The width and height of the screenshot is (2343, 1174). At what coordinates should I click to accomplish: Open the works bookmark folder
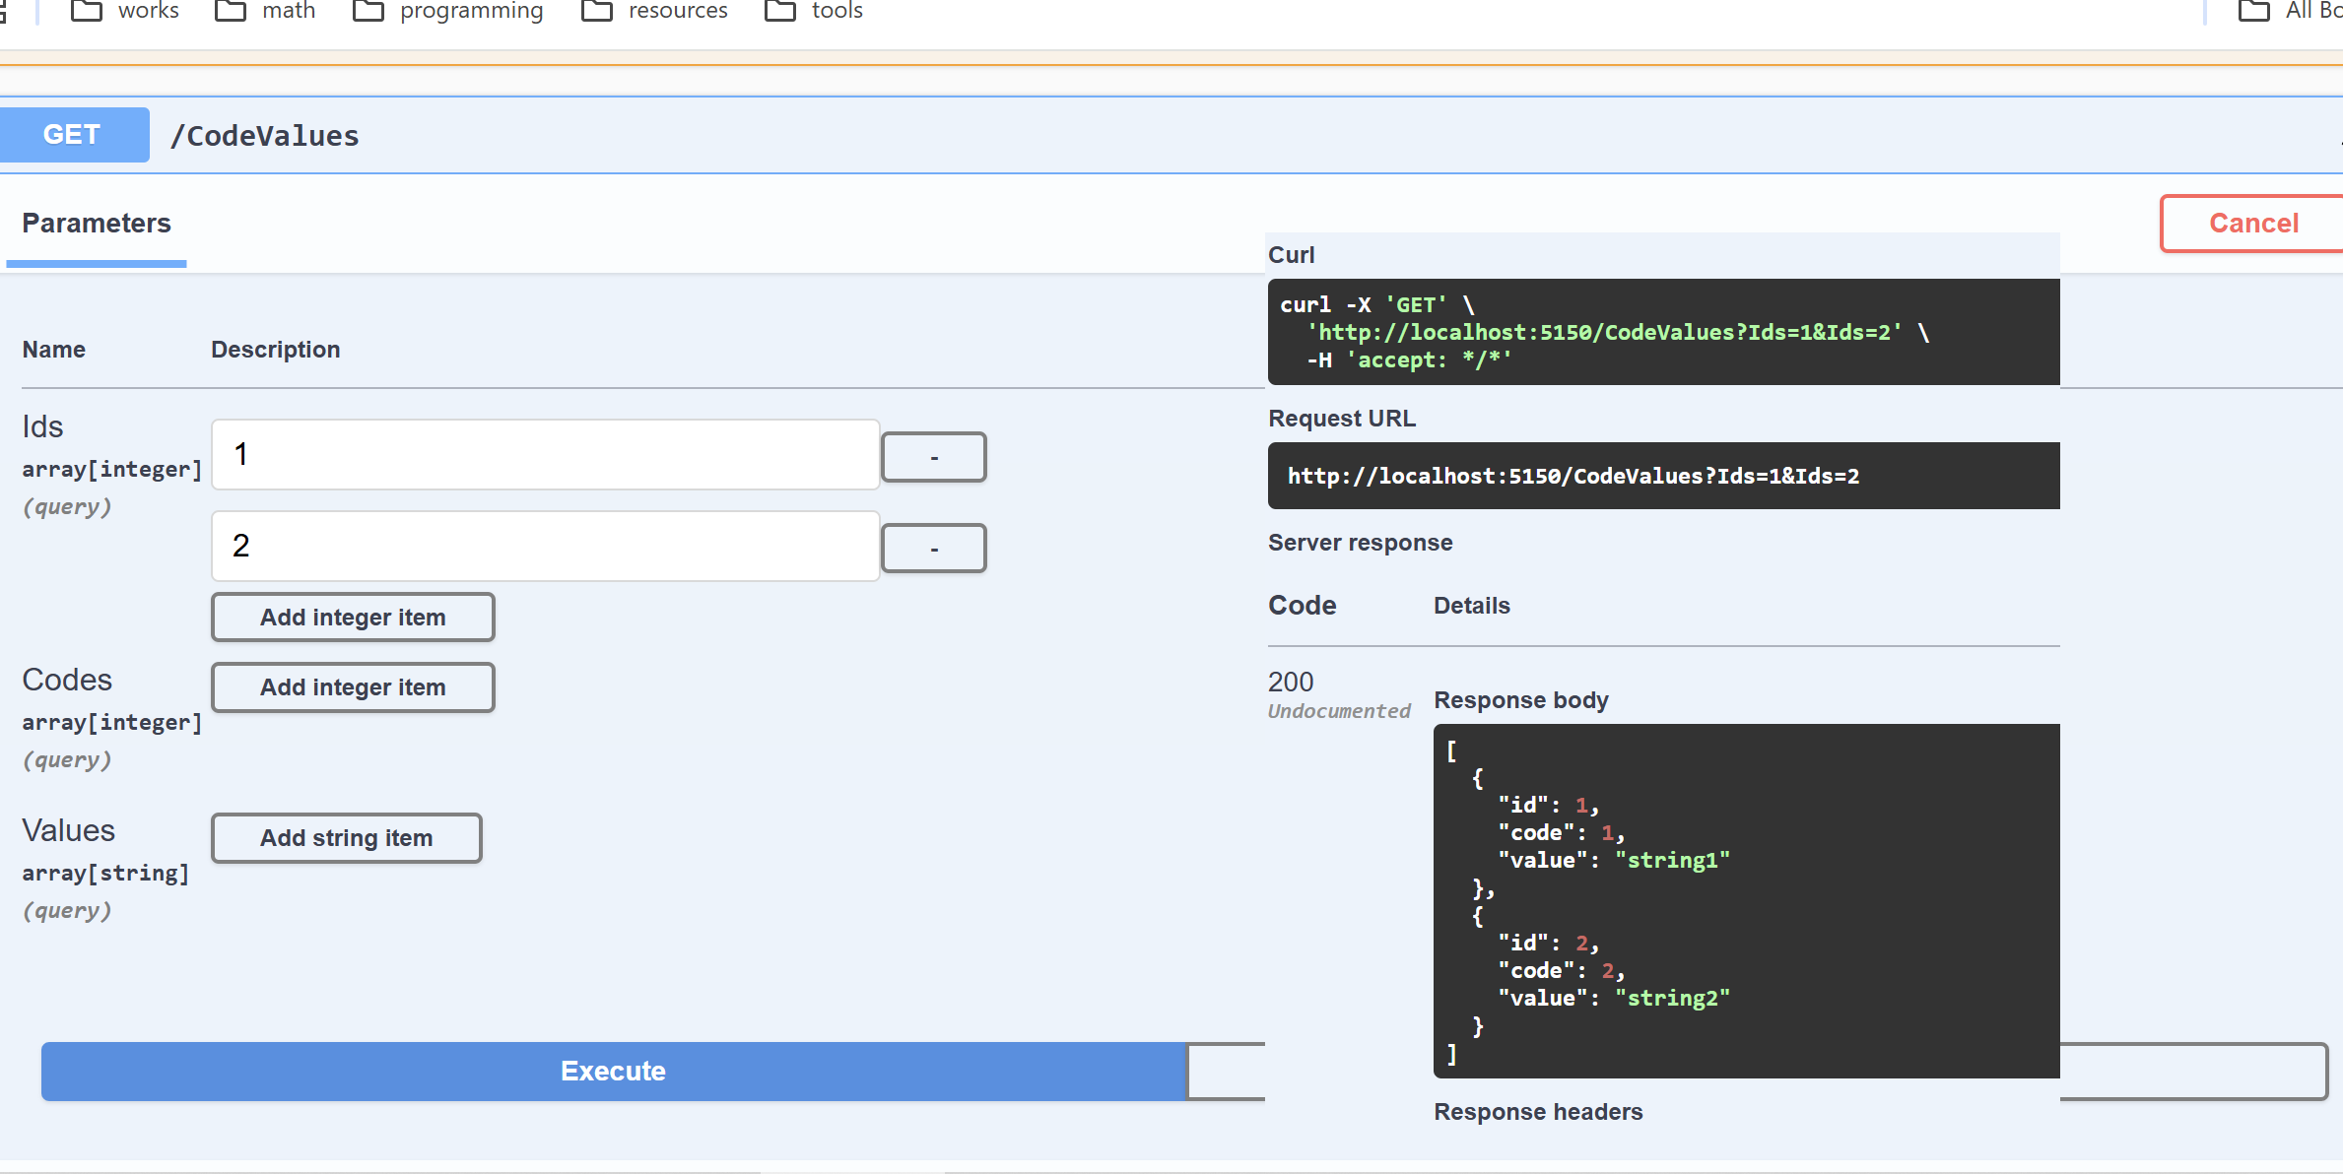coord(125,11)
